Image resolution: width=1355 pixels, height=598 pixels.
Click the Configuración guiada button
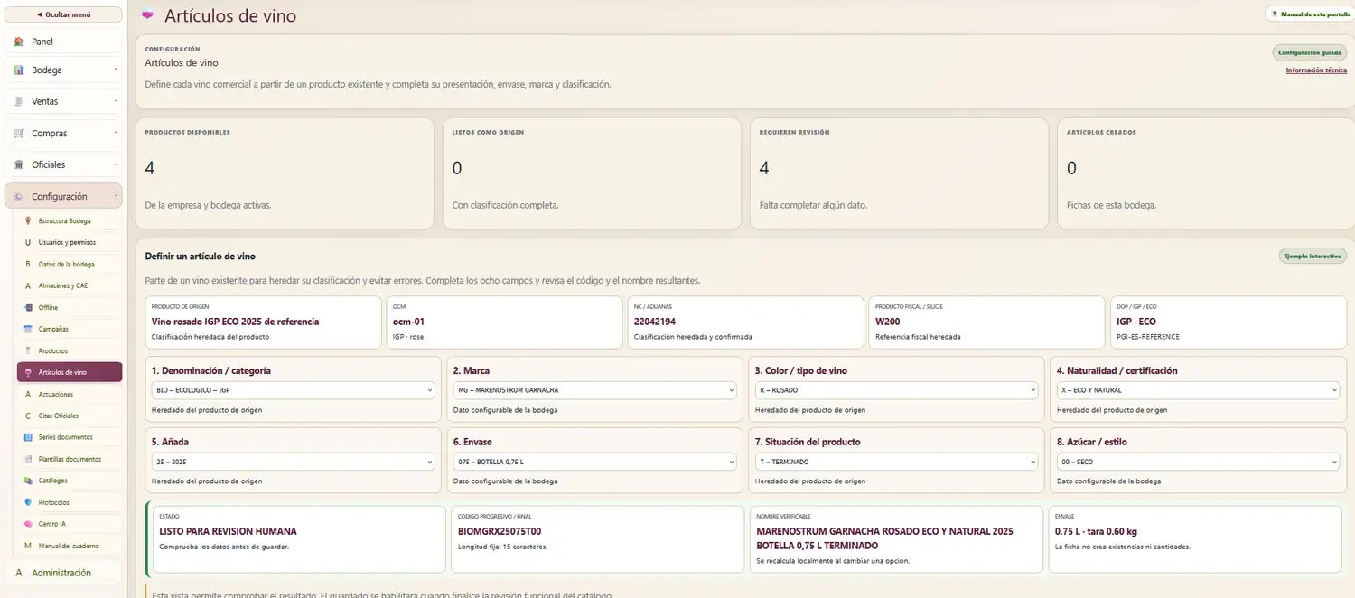coord(1309,52)
